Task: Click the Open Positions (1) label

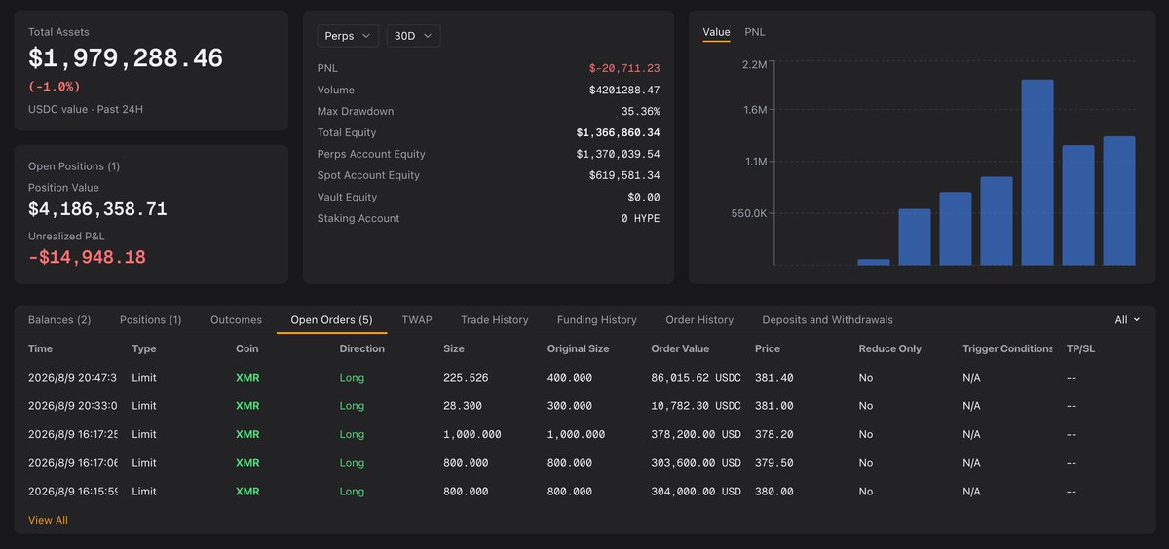Action: coord(74,166)
